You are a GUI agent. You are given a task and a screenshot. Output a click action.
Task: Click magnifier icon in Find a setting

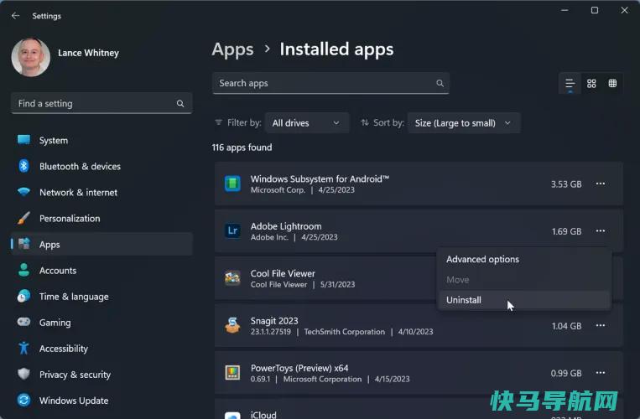(180, 104)
